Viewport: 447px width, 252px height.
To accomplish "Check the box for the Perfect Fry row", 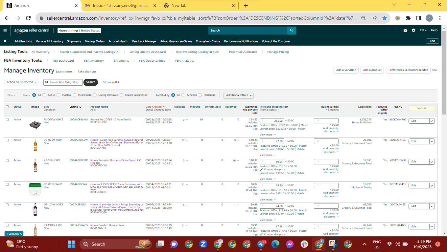I will pos(7,119).
